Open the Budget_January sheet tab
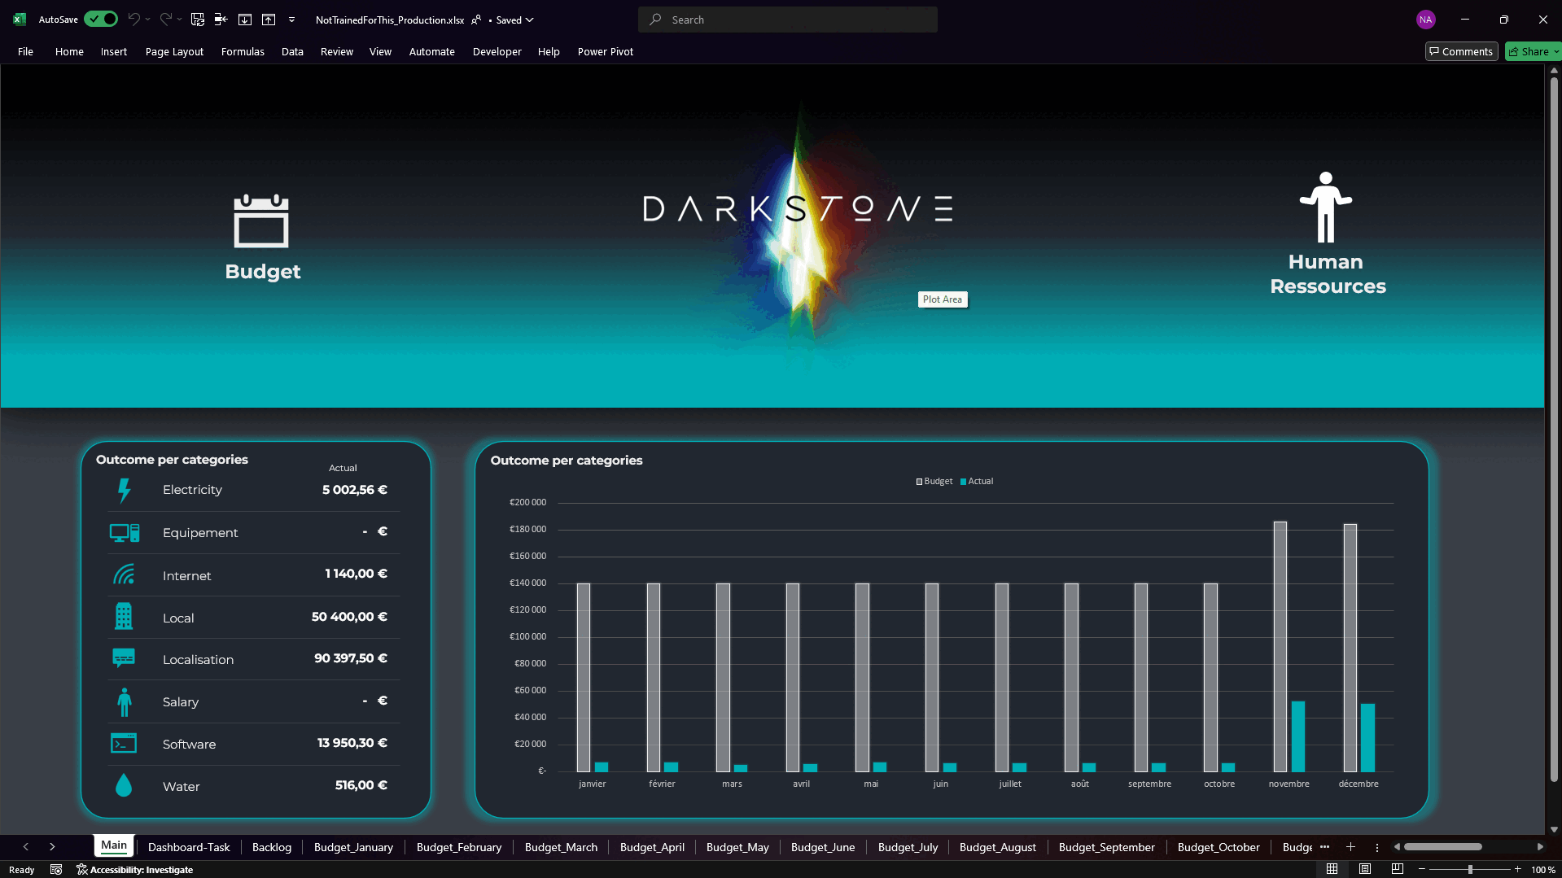The image size is (1562, 878). [353, 847]
